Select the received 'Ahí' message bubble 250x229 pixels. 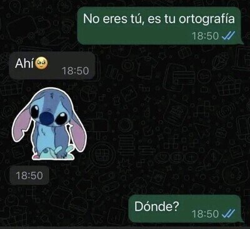[x=52, y=66]
